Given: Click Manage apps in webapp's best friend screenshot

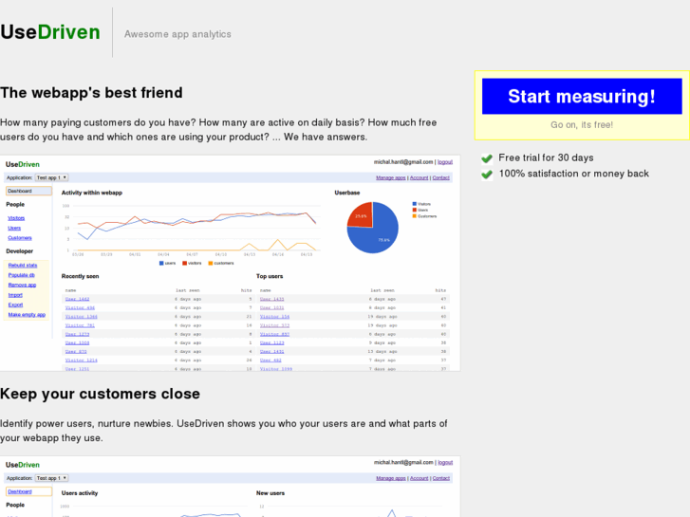Looking at the screenshot, I should [x=391, y=177].
